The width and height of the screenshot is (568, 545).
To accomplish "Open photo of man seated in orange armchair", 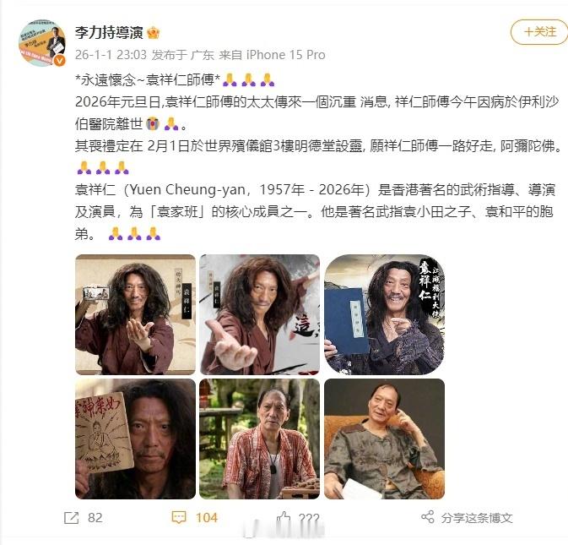I will coord(384,439).
